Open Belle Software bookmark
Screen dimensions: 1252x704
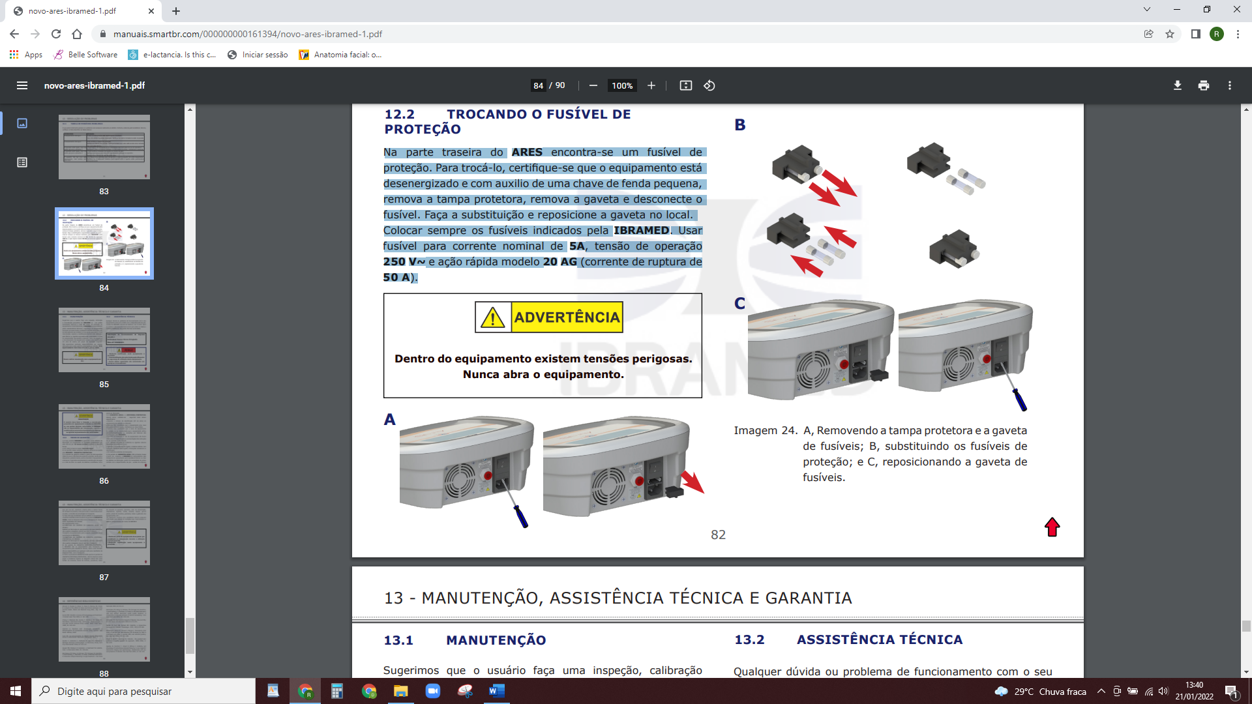pos(86,55)
